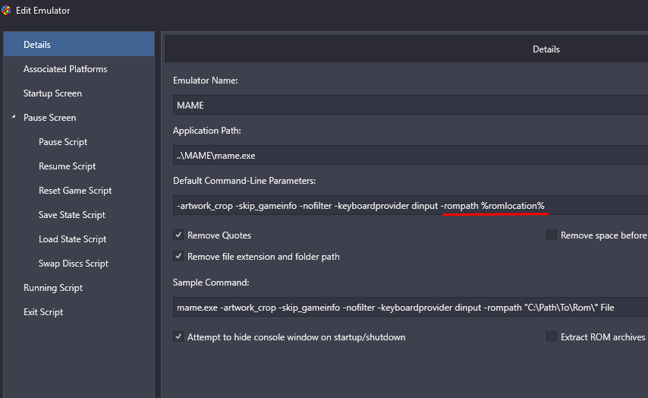648x398 pixels.
Task: Open the Save State Script item
Action: [72, 215]
